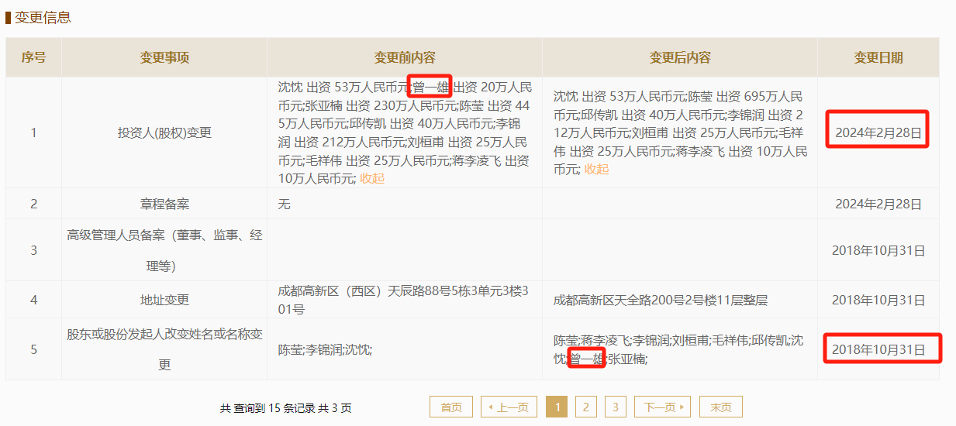Click the 变更后内容 column header

[680, 57]
